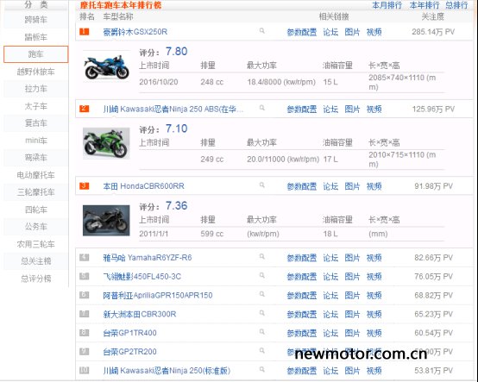Open 参数配置 for 台荣GP1TR400

click(x=302, y=333)
